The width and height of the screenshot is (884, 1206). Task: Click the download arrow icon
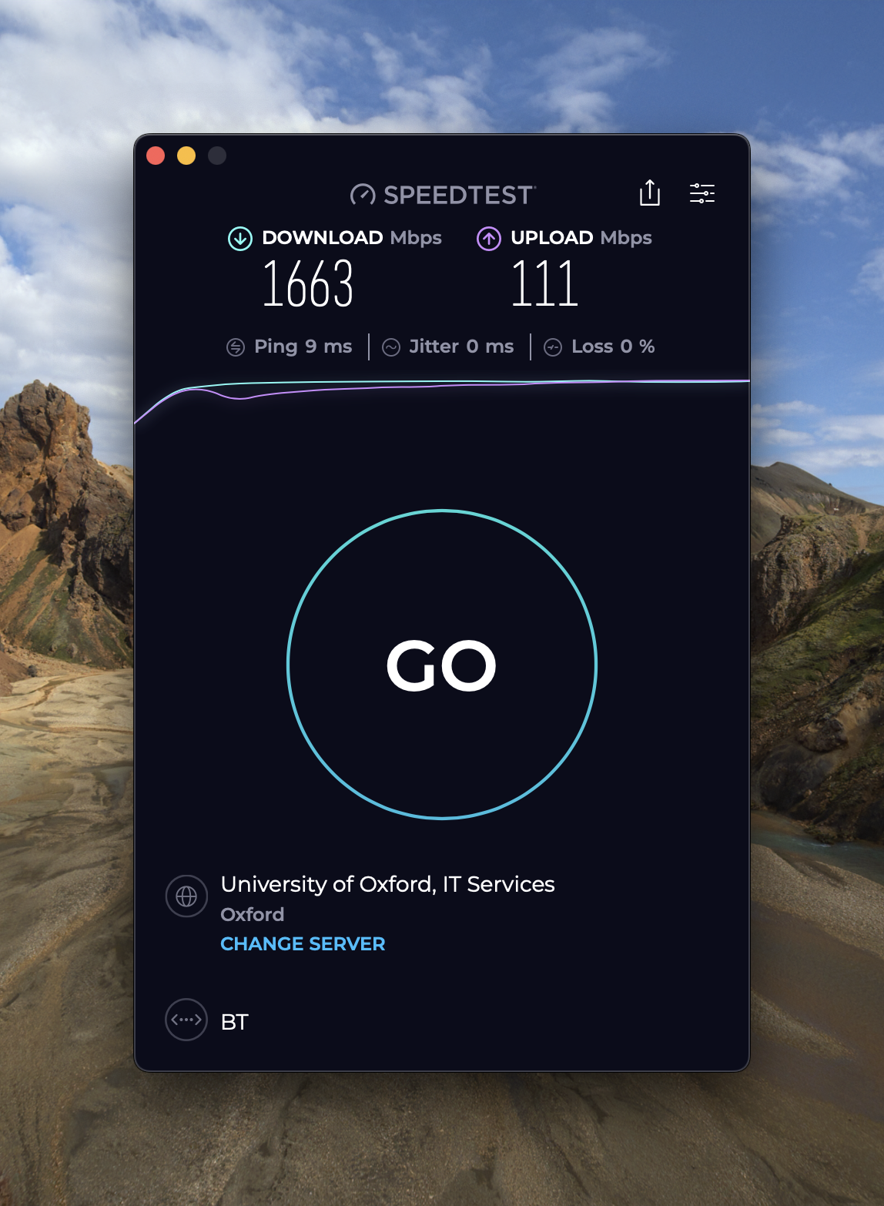click(240, 239)
